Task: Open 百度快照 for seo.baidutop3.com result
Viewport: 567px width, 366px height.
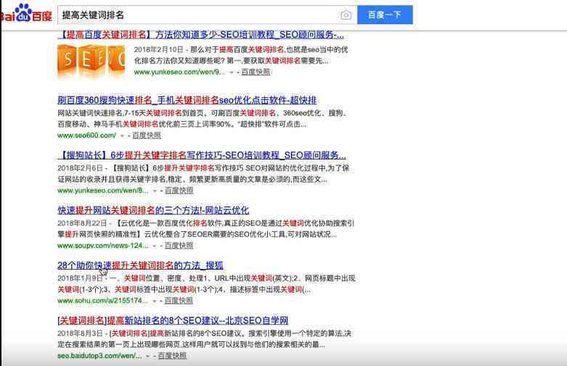Action: pyautogui.click(x=172, y=356)
